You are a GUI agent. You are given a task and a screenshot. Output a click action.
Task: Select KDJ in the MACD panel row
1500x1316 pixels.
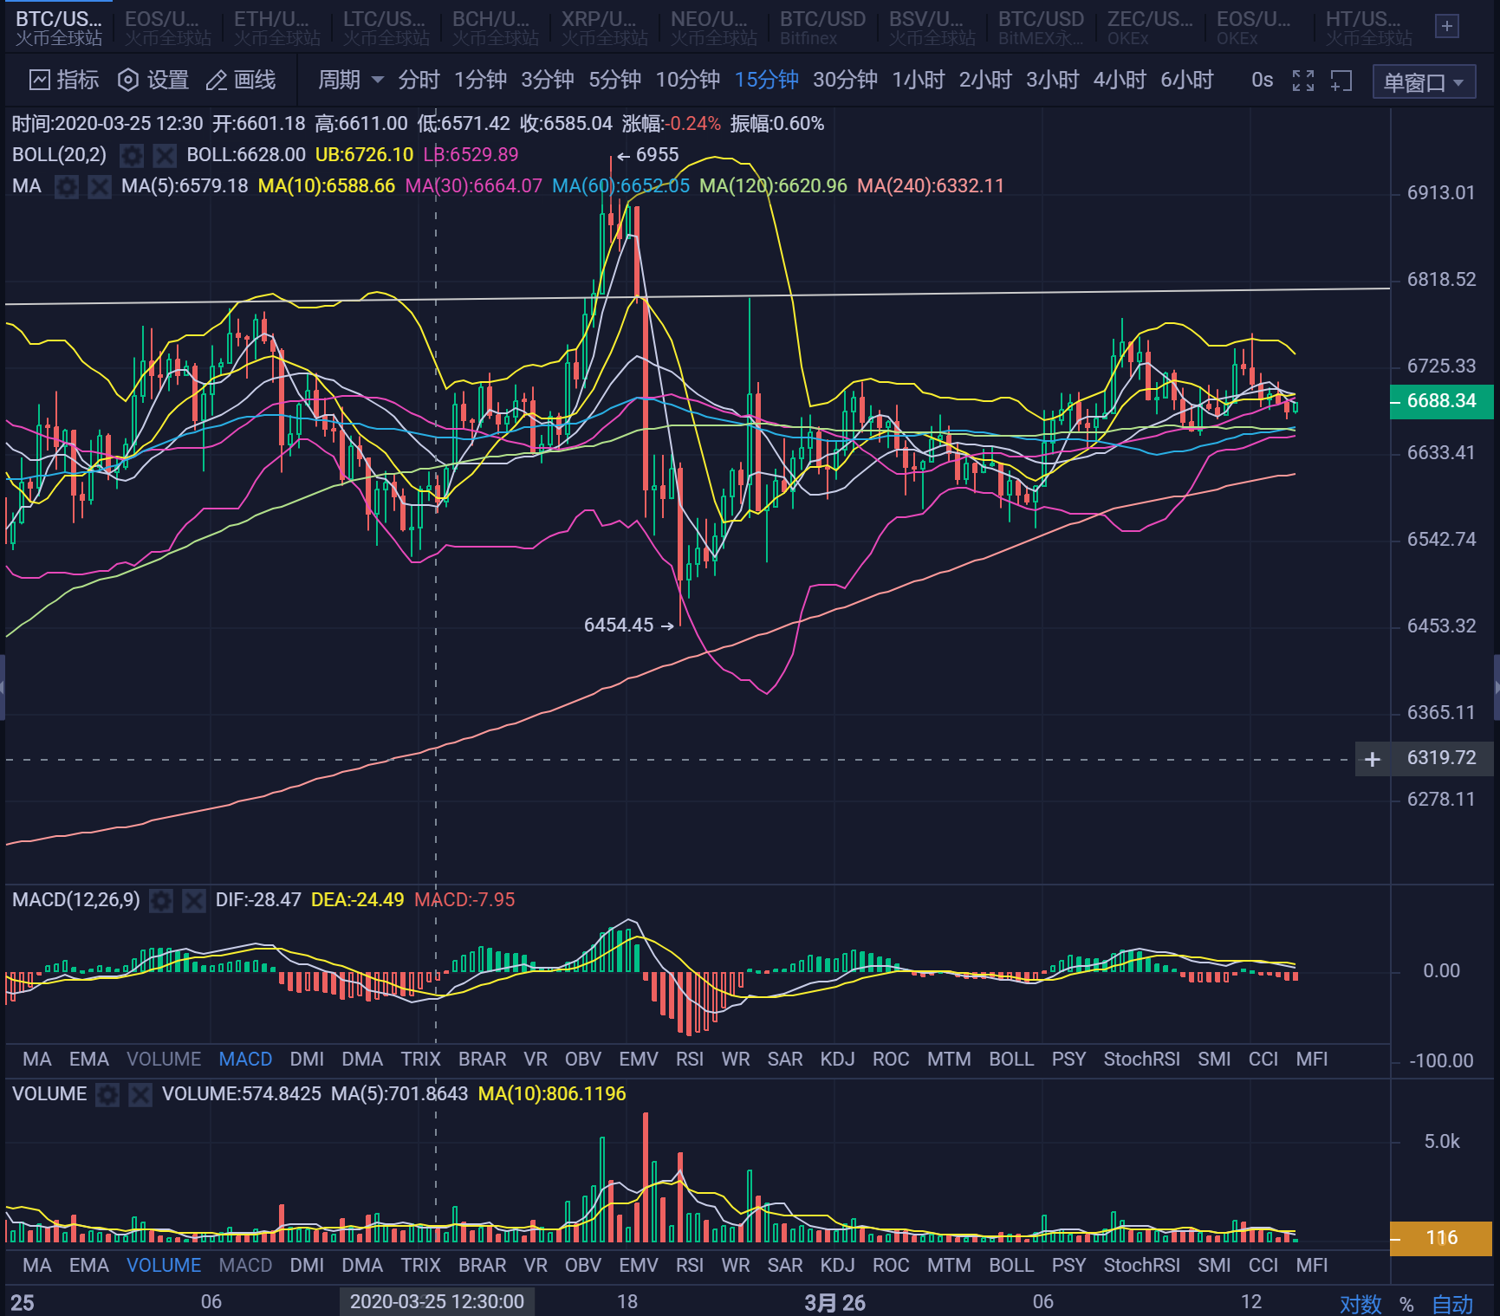[837, 1060]
